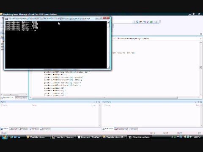Open the Autos panel window position dropdown
203x152 pixels.
pos(94,102)
